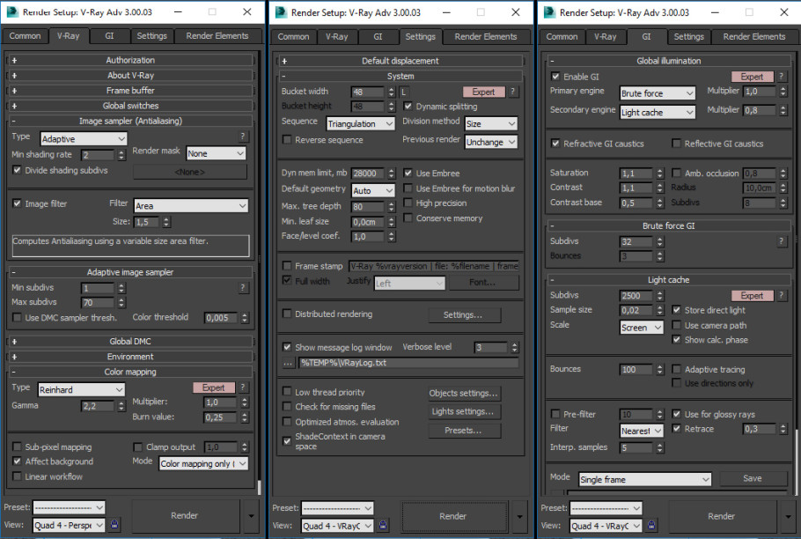Click the help question mark in the Adaptive image sampler rollout
This screenshot has height=539, width=801.
243,288
